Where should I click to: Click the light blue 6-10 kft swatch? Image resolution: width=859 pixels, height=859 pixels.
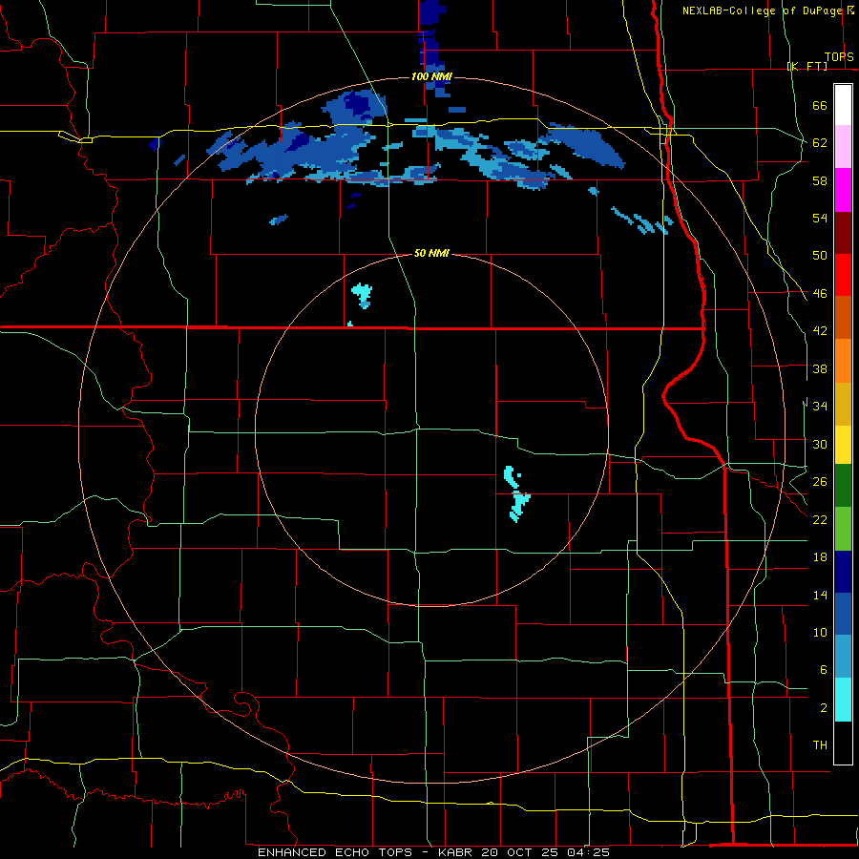[x=843, y=657]
